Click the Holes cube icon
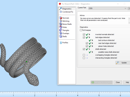The height and width of the screenshot is (97, 130). point(60,27)
